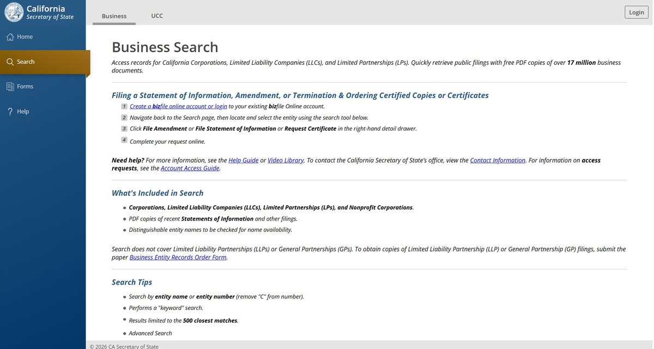
Task: Open the Account Access Guide link
Action: (190, 168)
